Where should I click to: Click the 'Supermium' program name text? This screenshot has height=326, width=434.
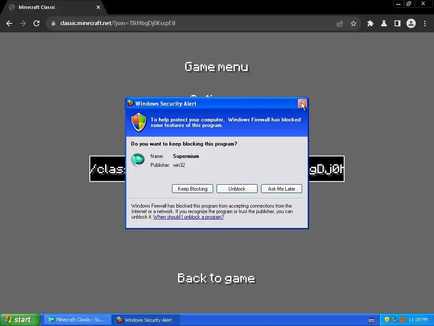click(x=186, y=156)
